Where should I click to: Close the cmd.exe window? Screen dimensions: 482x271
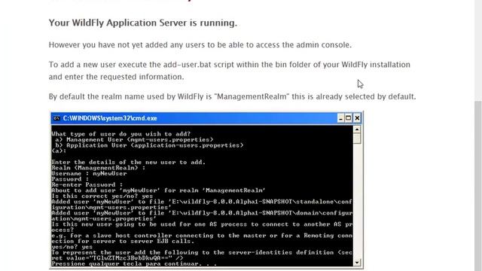[x=357, y=118]
